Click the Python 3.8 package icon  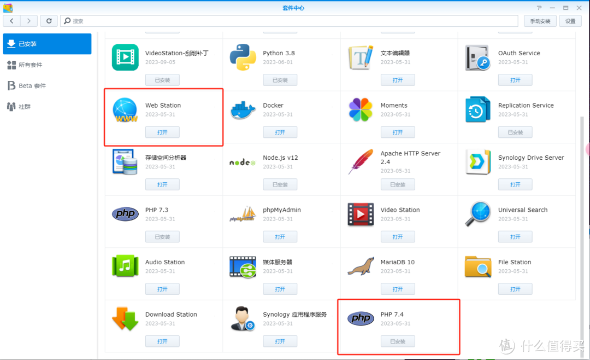pos(243,57)
